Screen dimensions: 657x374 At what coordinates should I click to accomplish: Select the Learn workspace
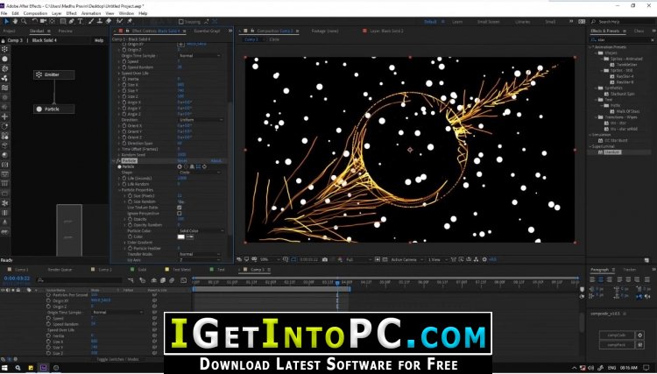click(457, 22)
